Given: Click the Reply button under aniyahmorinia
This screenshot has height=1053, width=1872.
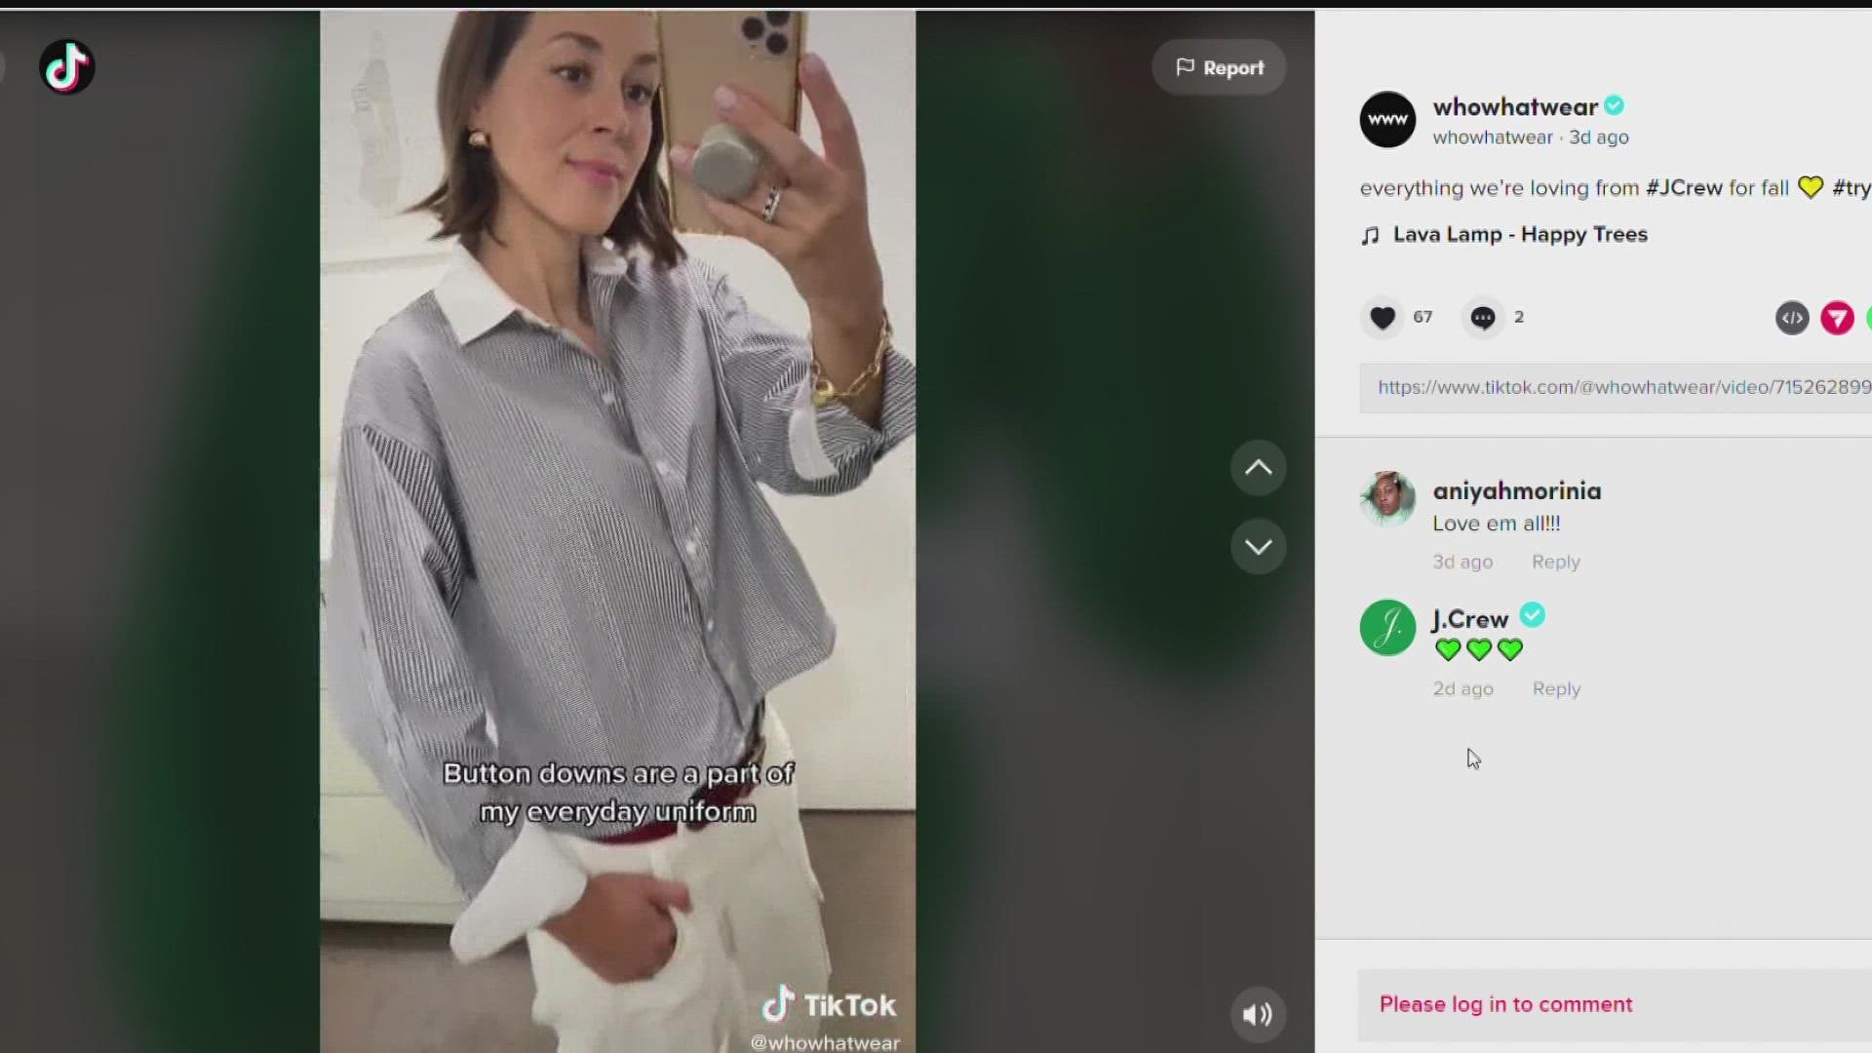Looking at the screenshot, I should tap(1556, 561).
